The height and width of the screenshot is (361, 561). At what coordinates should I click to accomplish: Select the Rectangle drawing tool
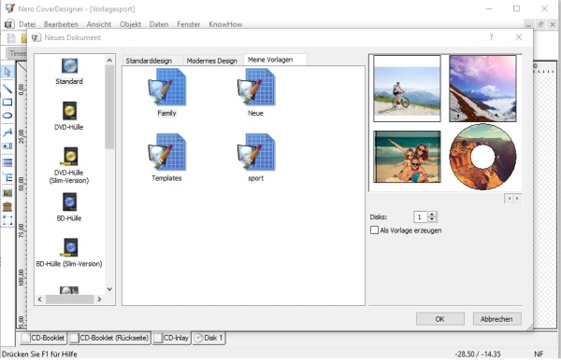pos(7,103)
